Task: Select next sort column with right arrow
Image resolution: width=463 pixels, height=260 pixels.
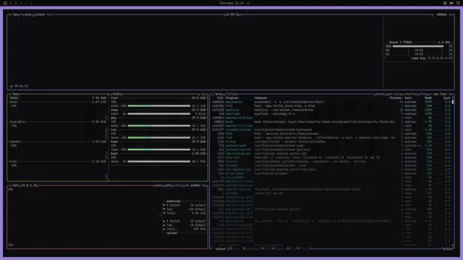Action: tap(450, 94)
